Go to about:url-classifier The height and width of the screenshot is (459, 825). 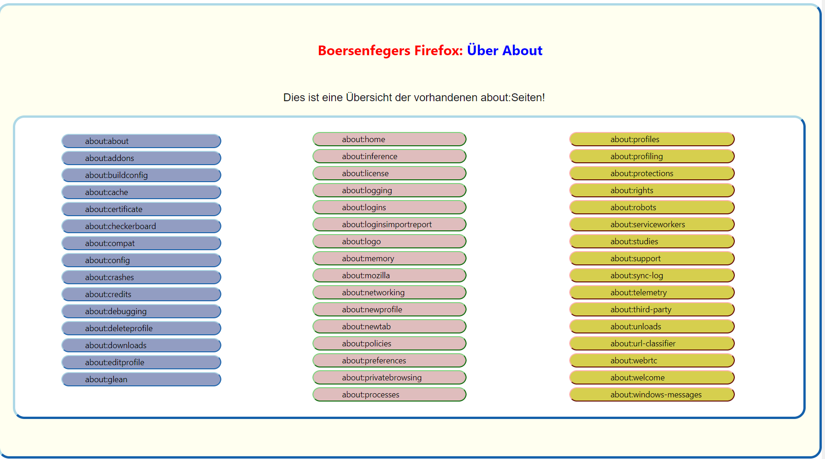[652, 344]
